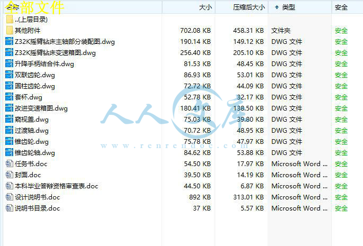This screenshot has height=246, width=363.
Task: Select file name 任务书.doc
Action: pyautogui.click(x=31, y=163)
